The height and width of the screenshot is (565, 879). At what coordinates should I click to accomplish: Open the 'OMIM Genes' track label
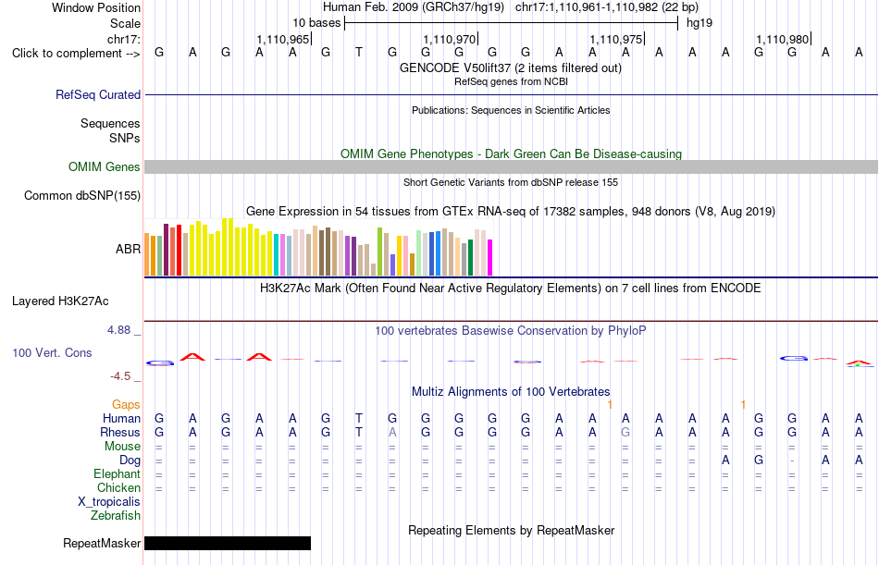pyautogui.click(x=104, y=167)
